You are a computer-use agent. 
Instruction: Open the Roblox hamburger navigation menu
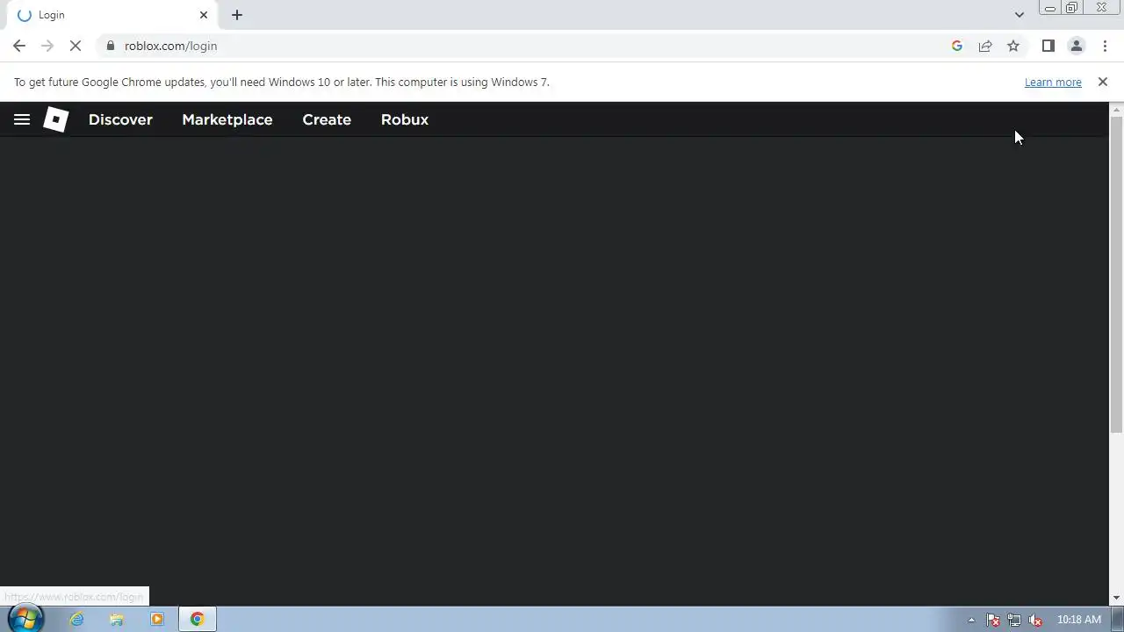tap(22, 119)
